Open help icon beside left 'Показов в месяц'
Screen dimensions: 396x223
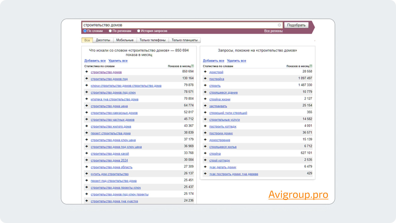click(x=192, y=66)
